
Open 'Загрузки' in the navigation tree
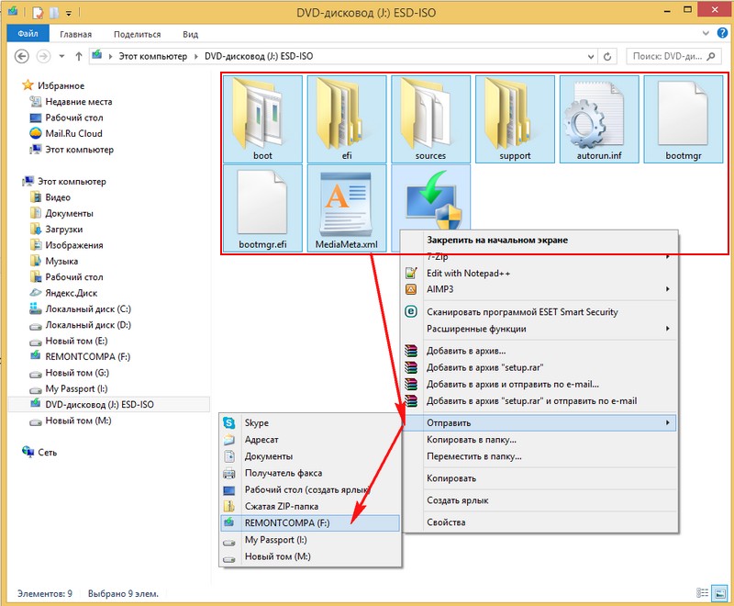click(63, 230)
